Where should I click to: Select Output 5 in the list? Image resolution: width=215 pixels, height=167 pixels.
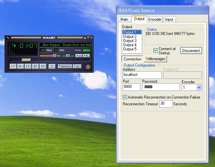point(132,49)
